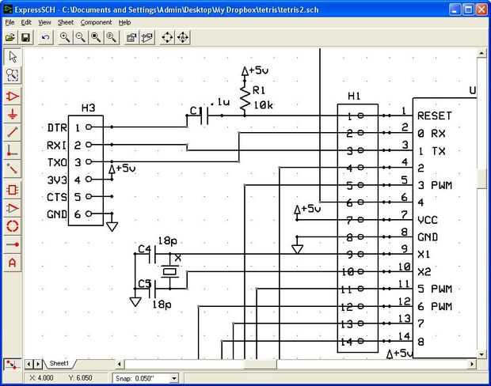Select the arrow pointer tool
Image resolution: width=491 pixels, height=386 pixels.
coord(13,57)
